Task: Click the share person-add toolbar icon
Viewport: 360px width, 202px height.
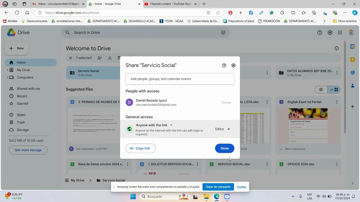Action: pyautogui.click(x=100, y=58)
